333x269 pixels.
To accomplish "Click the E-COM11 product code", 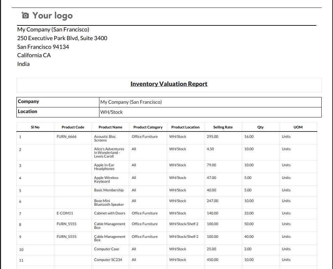I will [65, 213].
